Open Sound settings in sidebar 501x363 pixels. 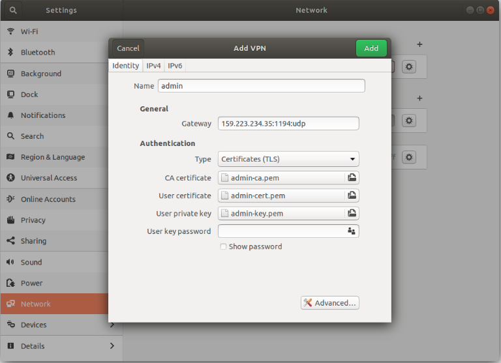[x=31, y=262]
